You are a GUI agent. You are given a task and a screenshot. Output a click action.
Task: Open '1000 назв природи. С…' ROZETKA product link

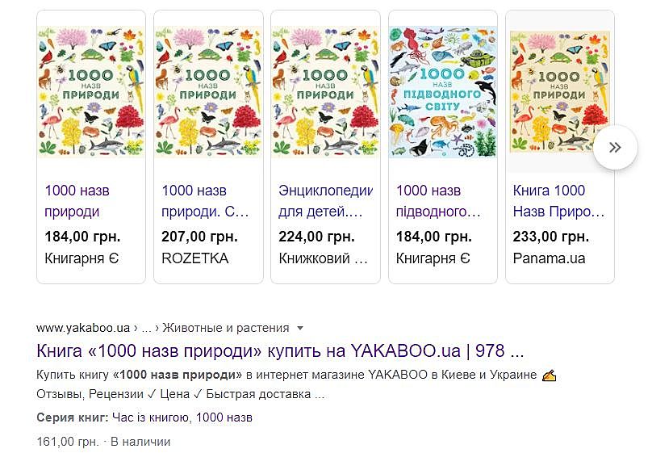tap(205, 201)
